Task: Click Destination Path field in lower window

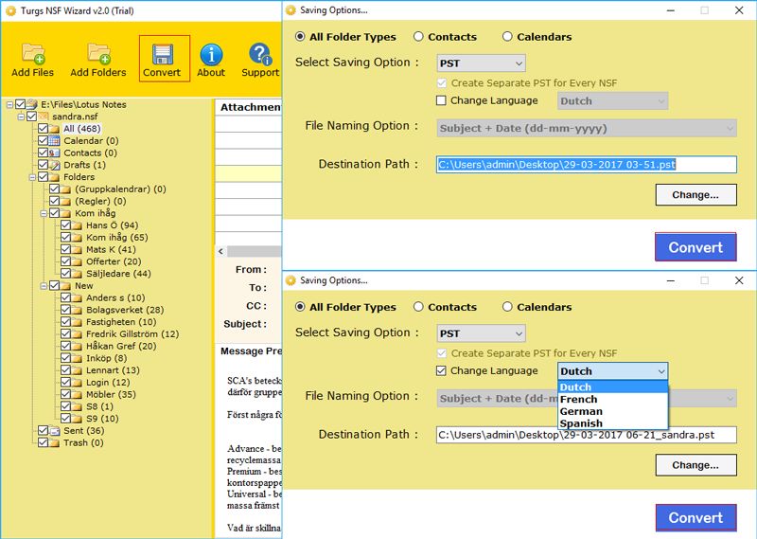Action: point(586,435)
